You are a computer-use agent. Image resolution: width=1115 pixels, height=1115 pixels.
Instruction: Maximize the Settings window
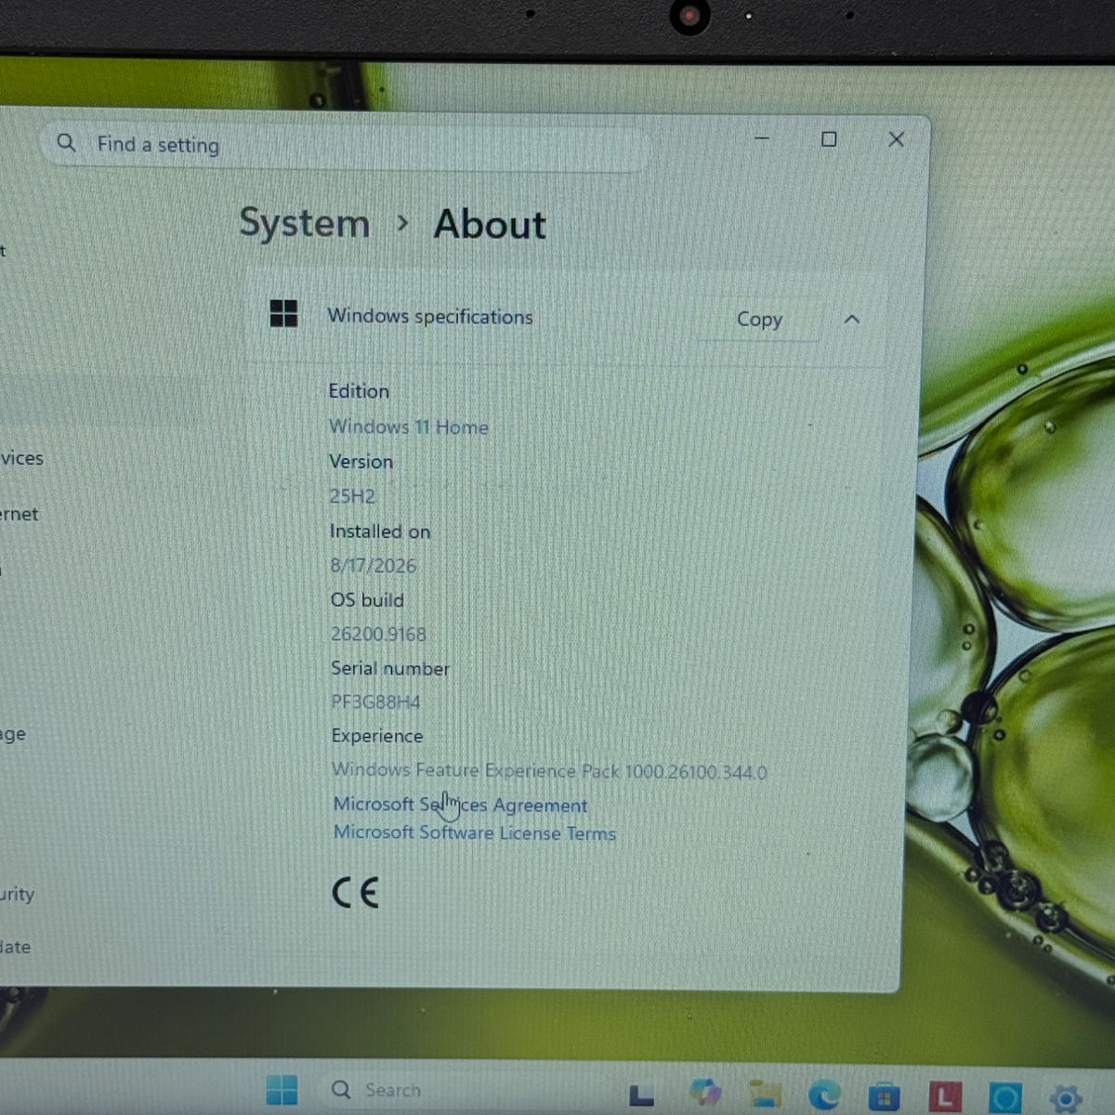point(829,139)
